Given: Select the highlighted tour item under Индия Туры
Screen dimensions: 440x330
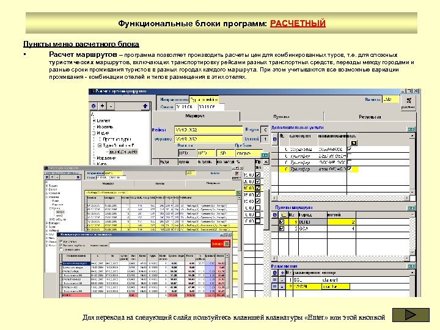Looking at the screenshot, I should coord(123,152).
